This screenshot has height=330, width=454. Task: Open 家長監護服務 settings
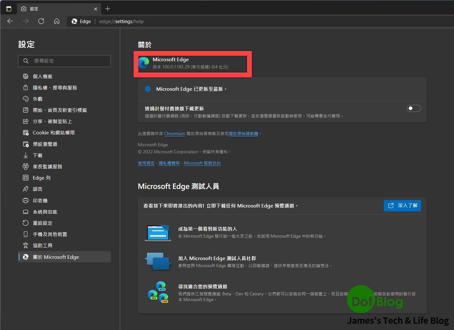coord(47,166)
